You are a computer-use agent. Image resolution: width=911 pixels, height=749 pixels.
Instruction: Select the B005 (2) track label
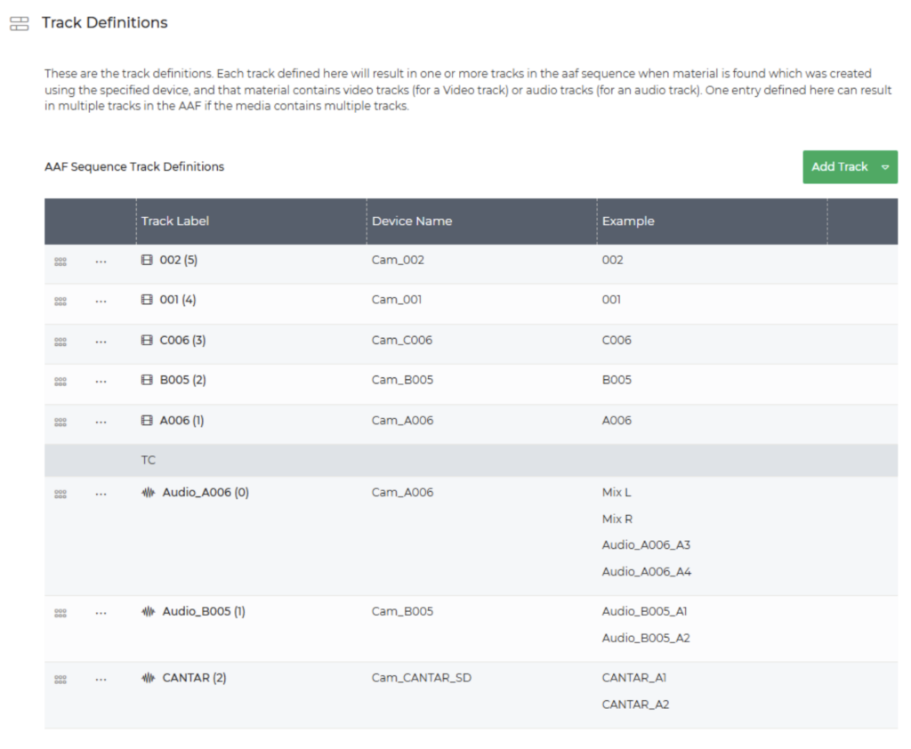pos(183,380)
